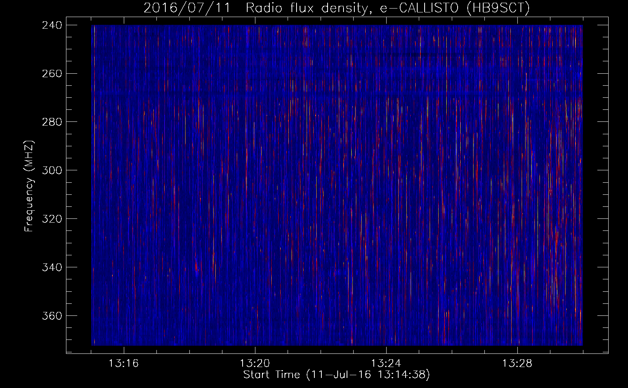The image size is (628, 388).
Task: Select the 320 frequency tick label
Action: pos(52,219)
